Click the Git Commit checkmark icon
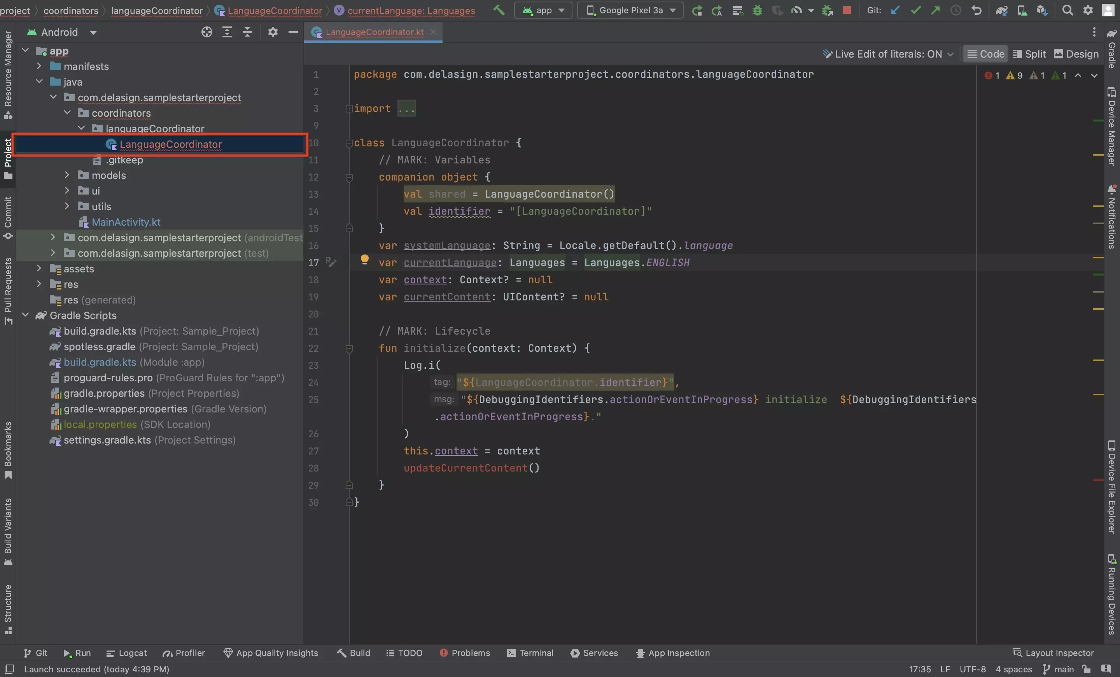1120x677 pixels. 915,10
